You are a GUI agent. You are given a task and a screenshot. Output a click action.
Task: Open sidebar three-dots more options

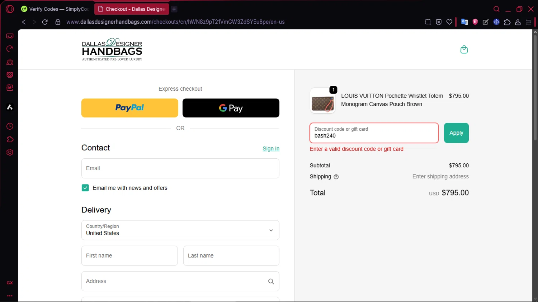click(x=10, y=296)
